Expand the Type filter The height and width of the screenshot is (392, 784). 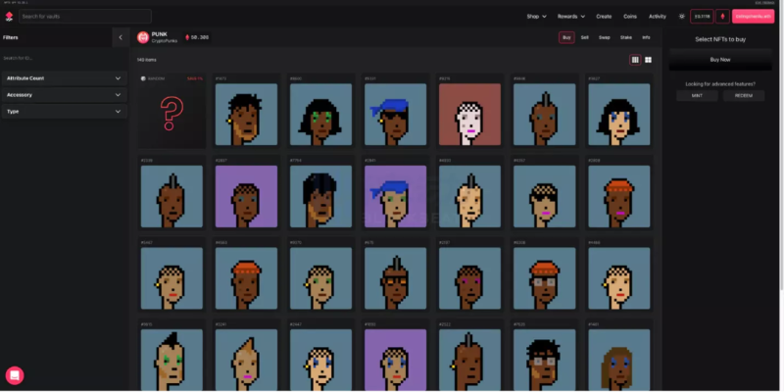(64, 112)
